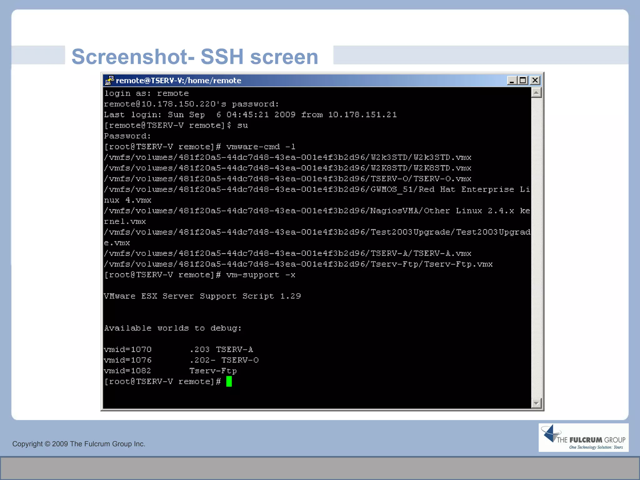Click the 'vm-support -x' command line

(x=200, y=275)
